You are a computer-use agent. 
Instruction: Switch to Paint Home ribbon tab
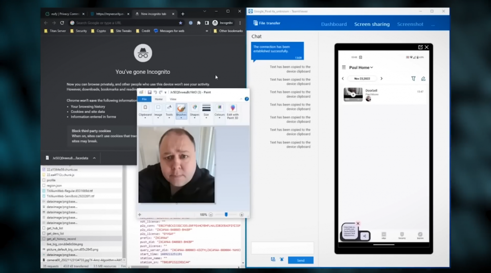(x=159, y=99)
